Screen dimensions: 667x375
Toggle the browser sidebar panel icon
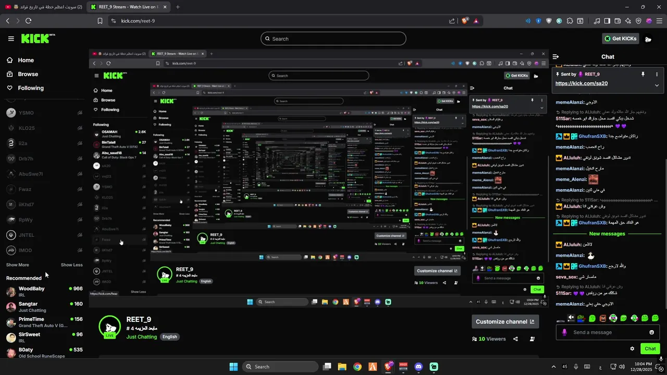point(607,21)
